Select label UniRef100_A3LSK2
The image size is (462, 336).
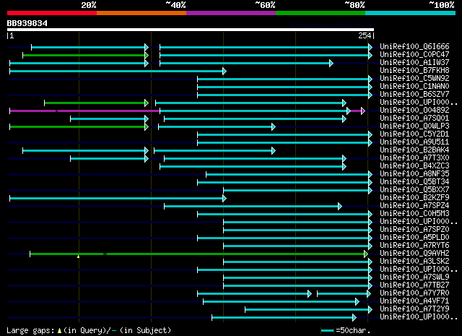414,262
